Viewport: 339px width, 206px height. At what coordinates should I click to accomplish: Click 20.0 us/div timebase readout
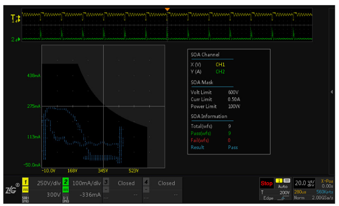305,183
